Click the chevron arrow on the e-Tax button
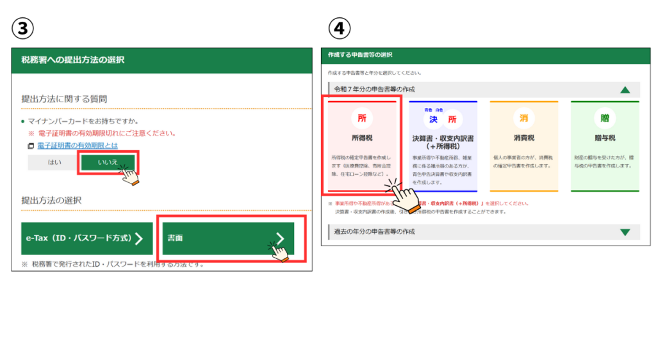Image resolution: width=656 pixels, height=344 pixels. [x=139, y=238]
